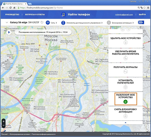Open a new browser tab
Image resolution: width=151 pixels, height=137 pixels.
click(30, 4)
